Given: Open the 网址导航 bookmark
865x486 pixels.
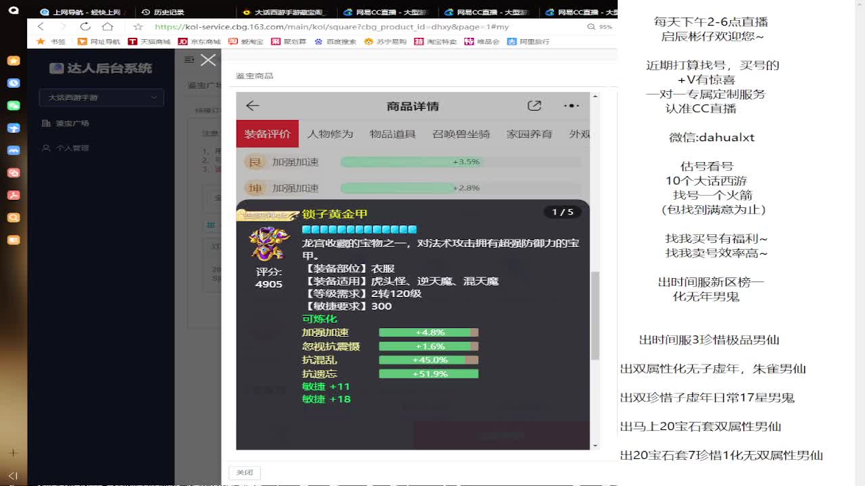Looking at the screenshot, I should point(99,41).
